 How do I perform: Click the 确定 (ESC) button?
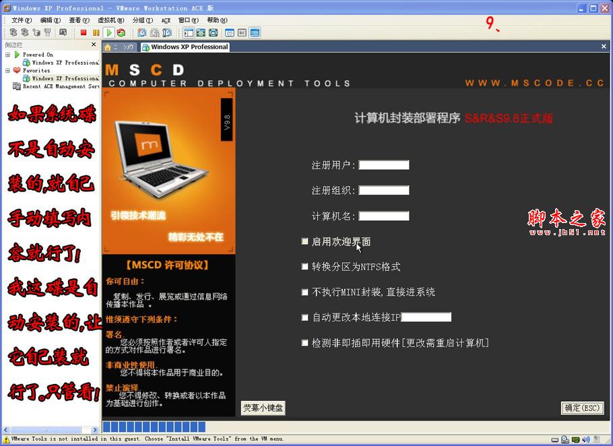pos(582,408)
